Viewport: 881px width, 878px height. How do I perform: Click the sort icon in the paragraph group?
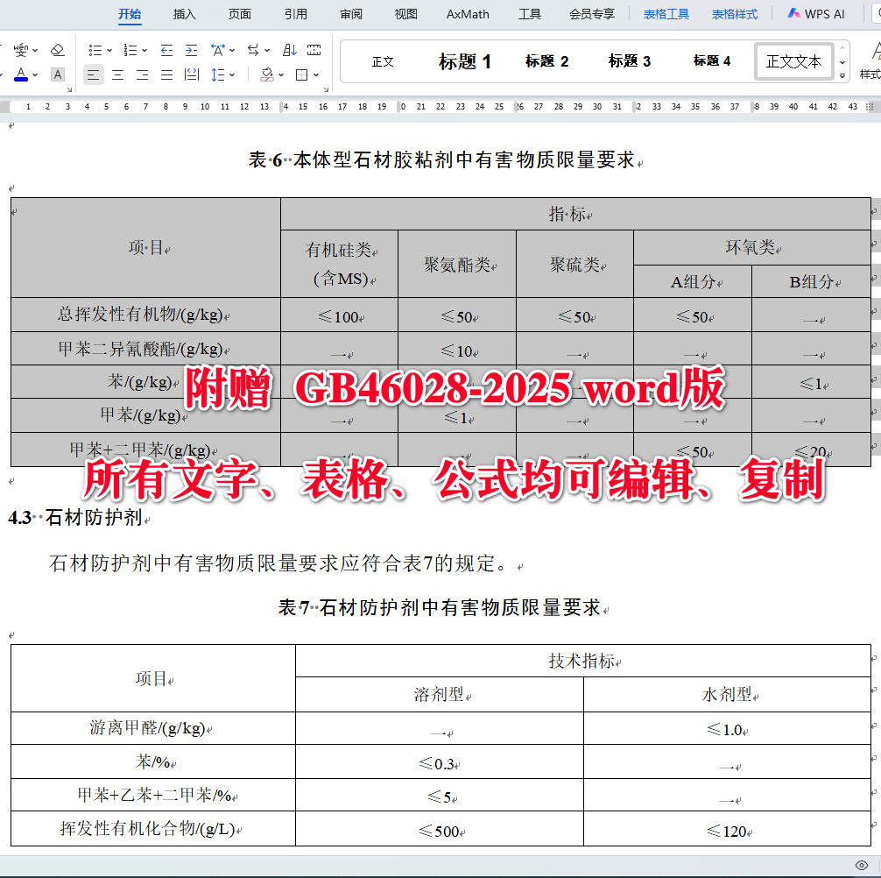pyautogui.click(x=289, y=50)
